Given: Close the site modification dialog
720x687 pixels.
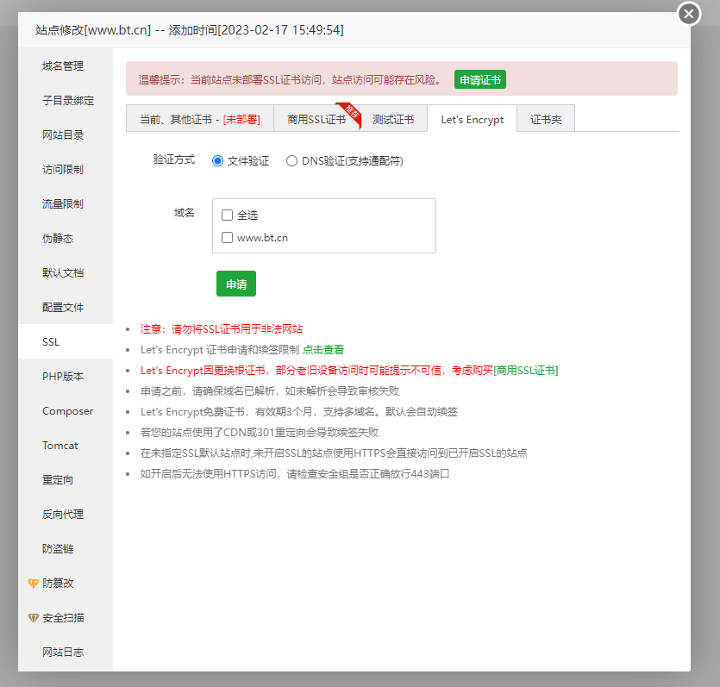Looking at the screenshot, I should click(x=689, y=14).
